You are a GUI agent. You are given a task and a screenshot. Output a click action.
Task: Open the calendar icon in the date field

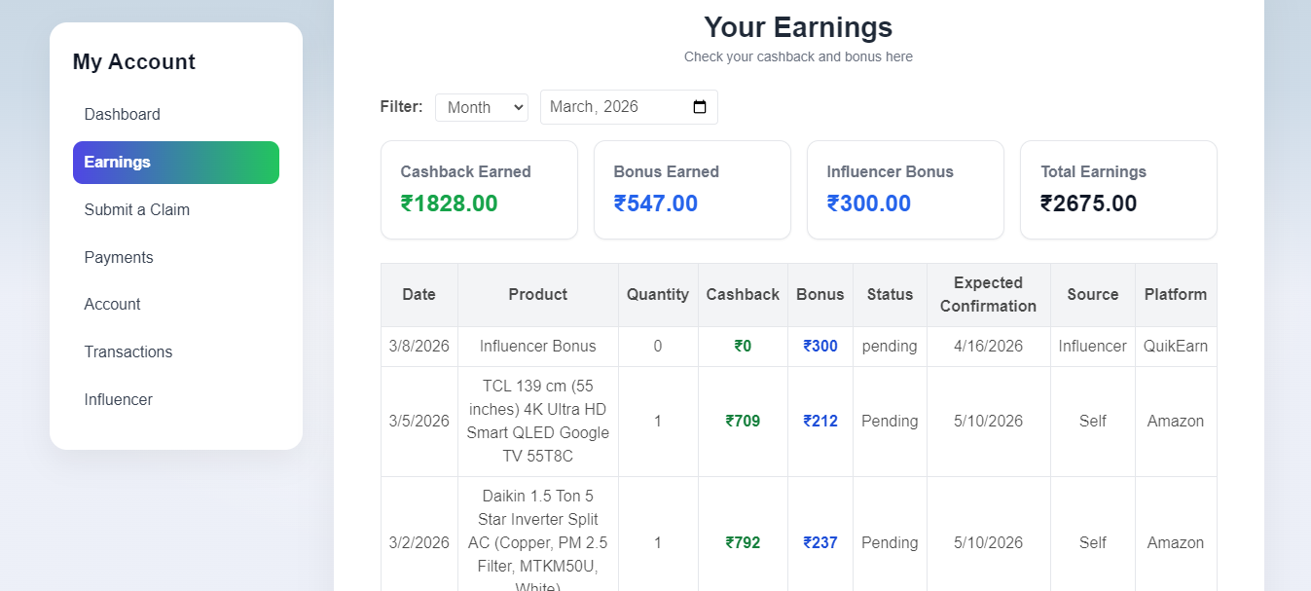700,107
